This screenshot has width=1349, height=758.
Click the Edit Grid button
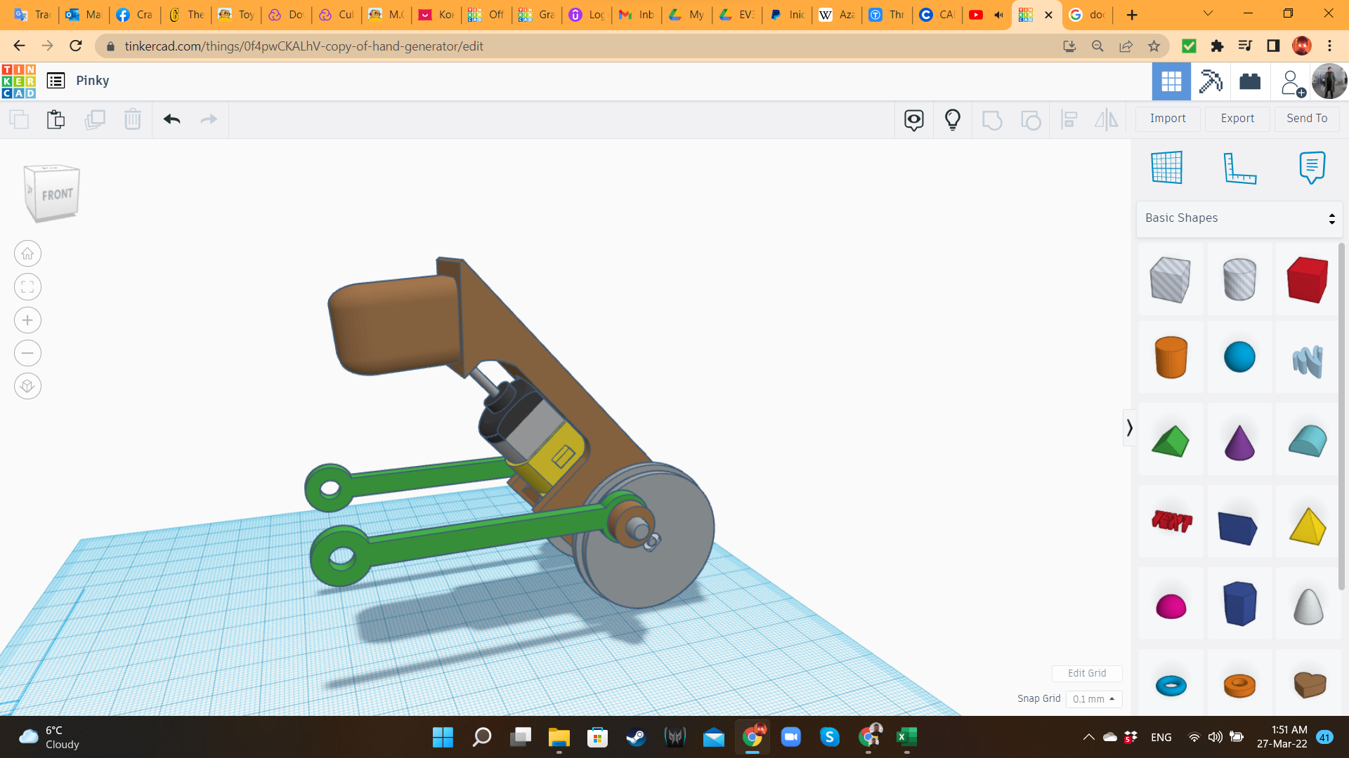[1086, 673]
